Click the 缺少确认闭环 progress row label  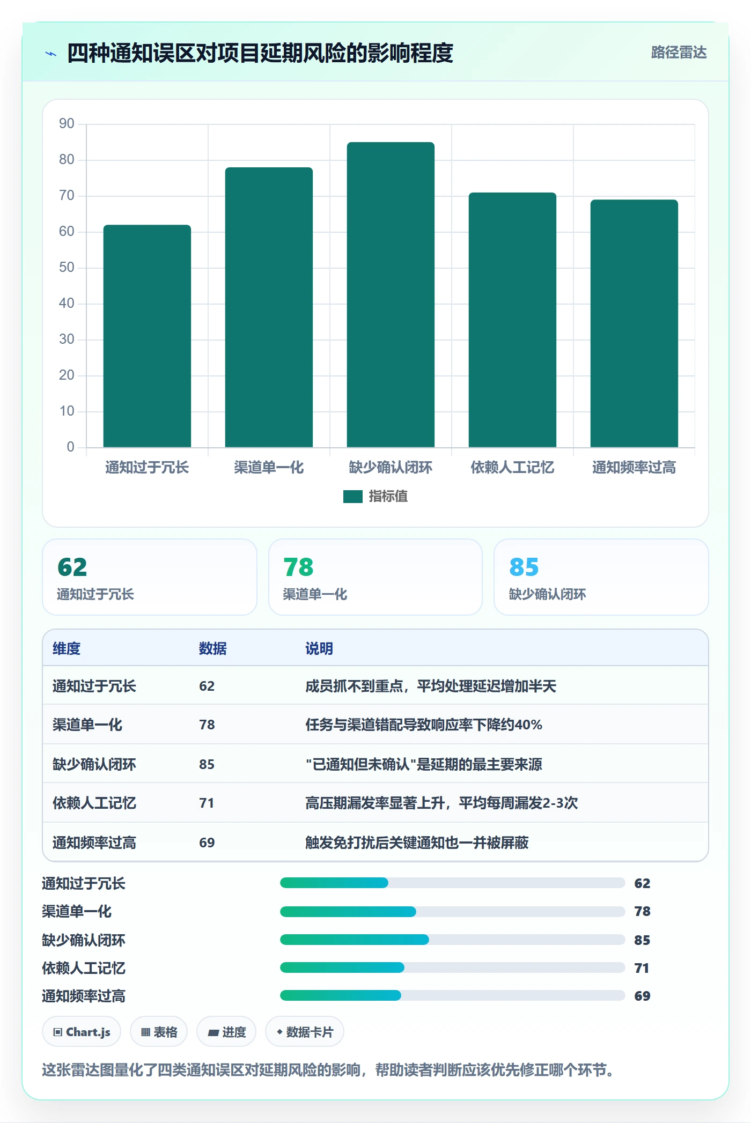(x=84, y=940)
